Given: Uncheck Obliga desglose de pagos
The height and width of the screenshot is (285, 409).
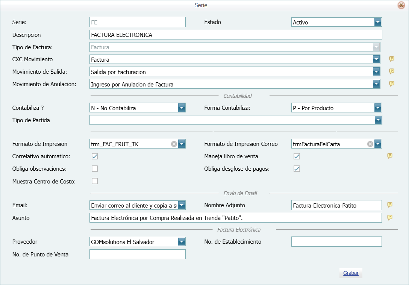Looking at the screenshot, I should click(x=297, y=168).
